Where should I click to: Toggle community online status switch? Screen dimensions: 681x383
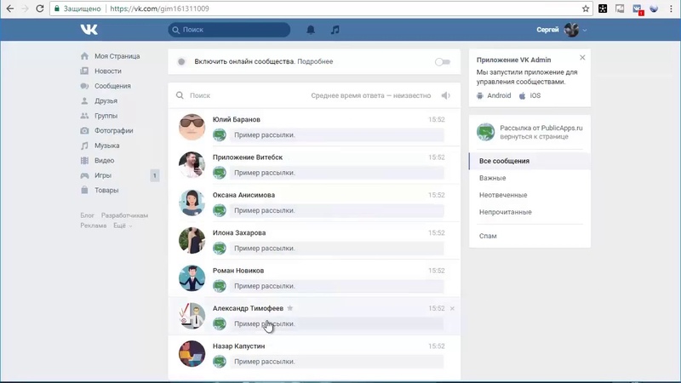(442, 62)
